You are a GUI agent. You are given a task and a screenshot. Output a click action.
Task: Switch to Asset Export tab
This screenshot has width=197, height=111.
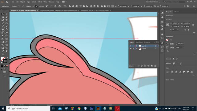coord(139,42)
